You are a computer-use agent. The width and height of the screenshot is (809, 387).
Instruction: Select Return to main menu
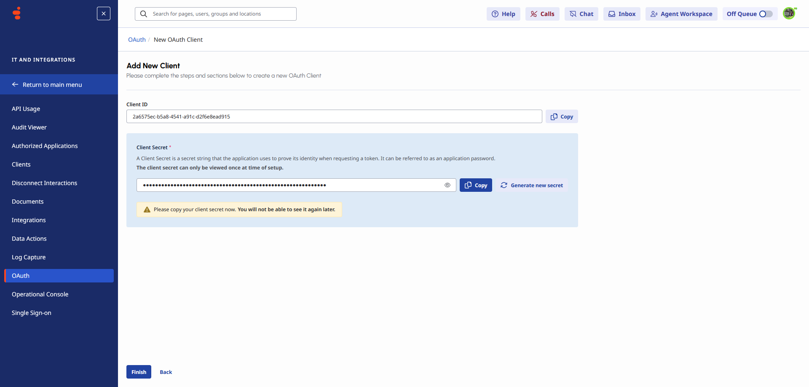point(52,84)
